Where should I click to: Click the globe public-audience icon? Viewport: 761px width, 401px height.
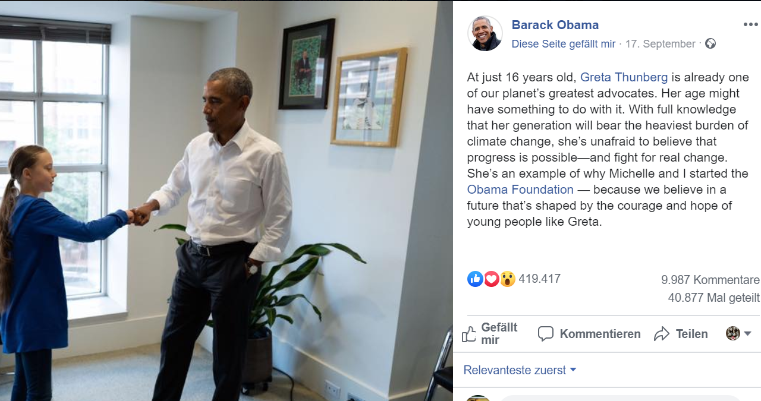(x=710, y=43)
